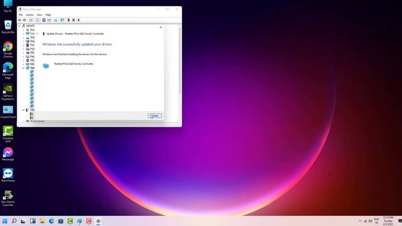The width and height of the screenshot is (402, 226).
Task: Click the Device Manager vertical scrollbar
Action: coord(180,60)
